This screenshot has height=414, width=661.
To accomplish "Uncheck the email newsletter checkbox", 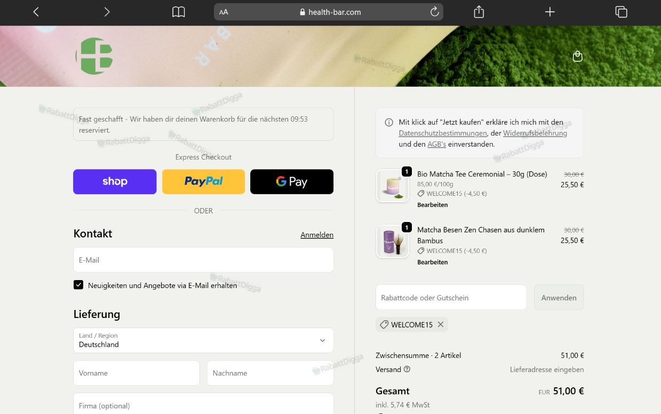I will click(x=78, y=285).
